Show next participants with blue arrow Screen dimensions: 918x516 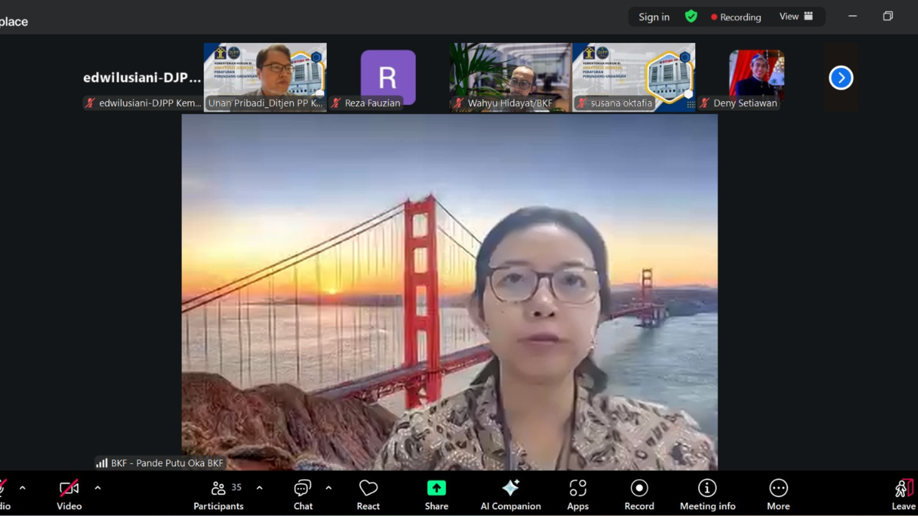[x=841, y=78]
